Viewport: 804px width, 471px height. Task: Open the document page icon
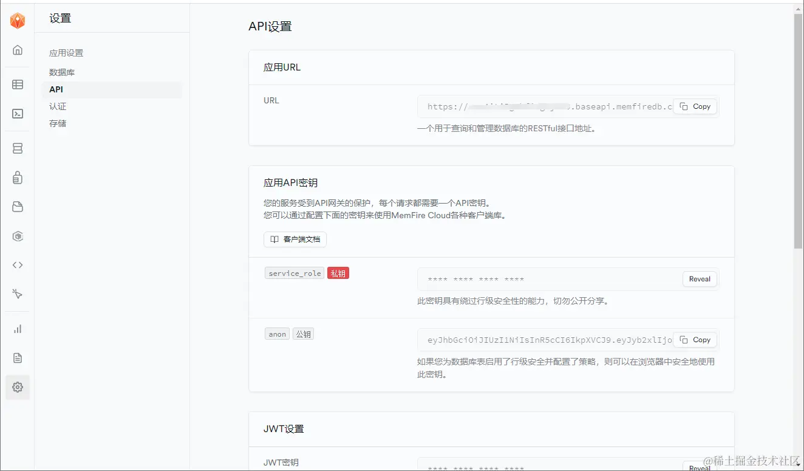point(18,358)
